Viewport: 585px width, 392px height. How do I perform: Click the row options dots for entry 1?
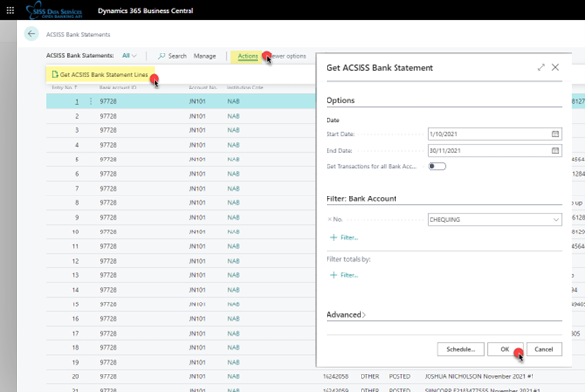(x=93, y=101)
